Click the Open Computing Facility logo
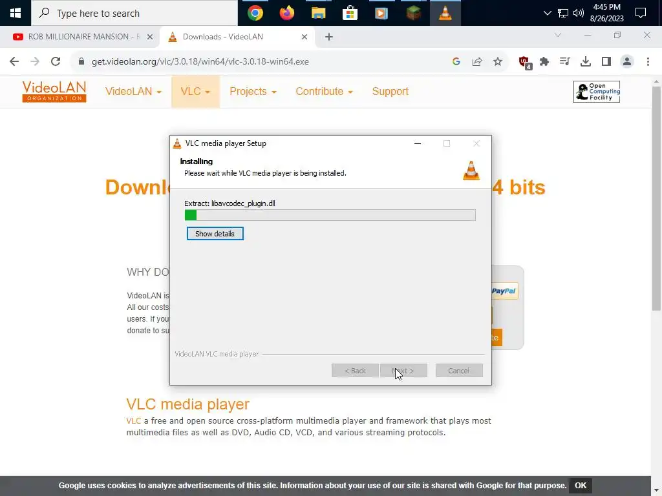The width and height of the screenshot is (662, 496). (x=597, y=92)
